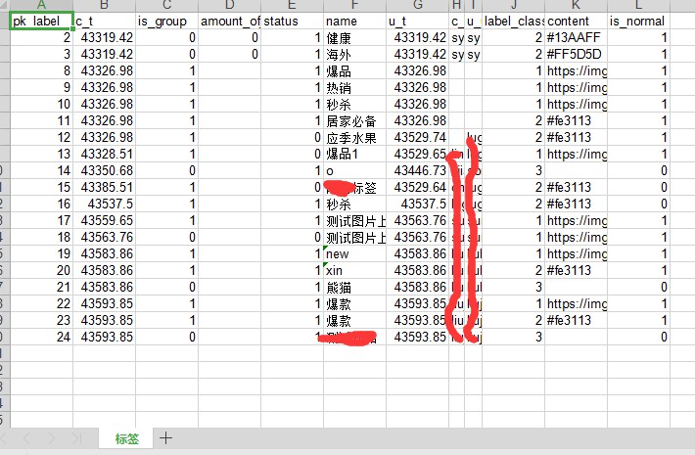This screenshot has height=455, width=695.
Task: Click the name cell 爆品 for pk_label 8
Action: pyautogui.click(x=354, y=71)
